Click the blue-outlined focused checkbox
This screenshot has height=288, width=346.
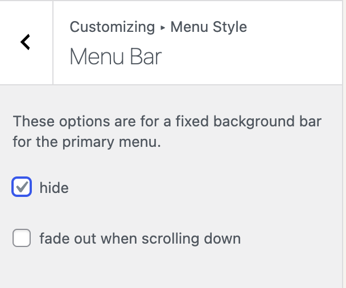(22, 187)
